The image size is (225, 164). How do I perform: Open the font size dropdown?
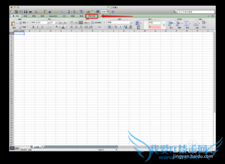click(56, 23)
